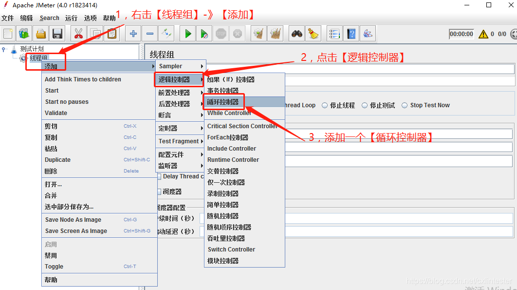The image size is (517, 290).
Task: Open the 文件 menu
Action: pyautogui.click(x=8, y=18)
